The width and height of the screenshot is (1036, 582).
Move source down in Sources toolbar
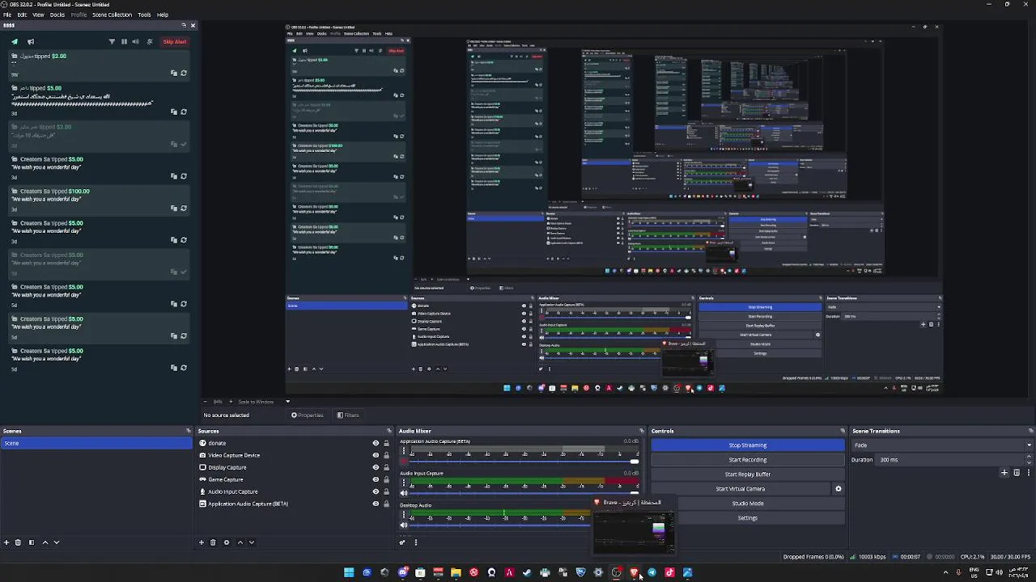[x=251, y=542]
